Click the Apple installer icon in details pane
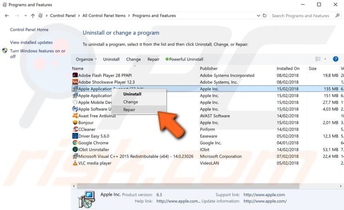The height and width of the screenshot is (210, 344). click(87, 199)
